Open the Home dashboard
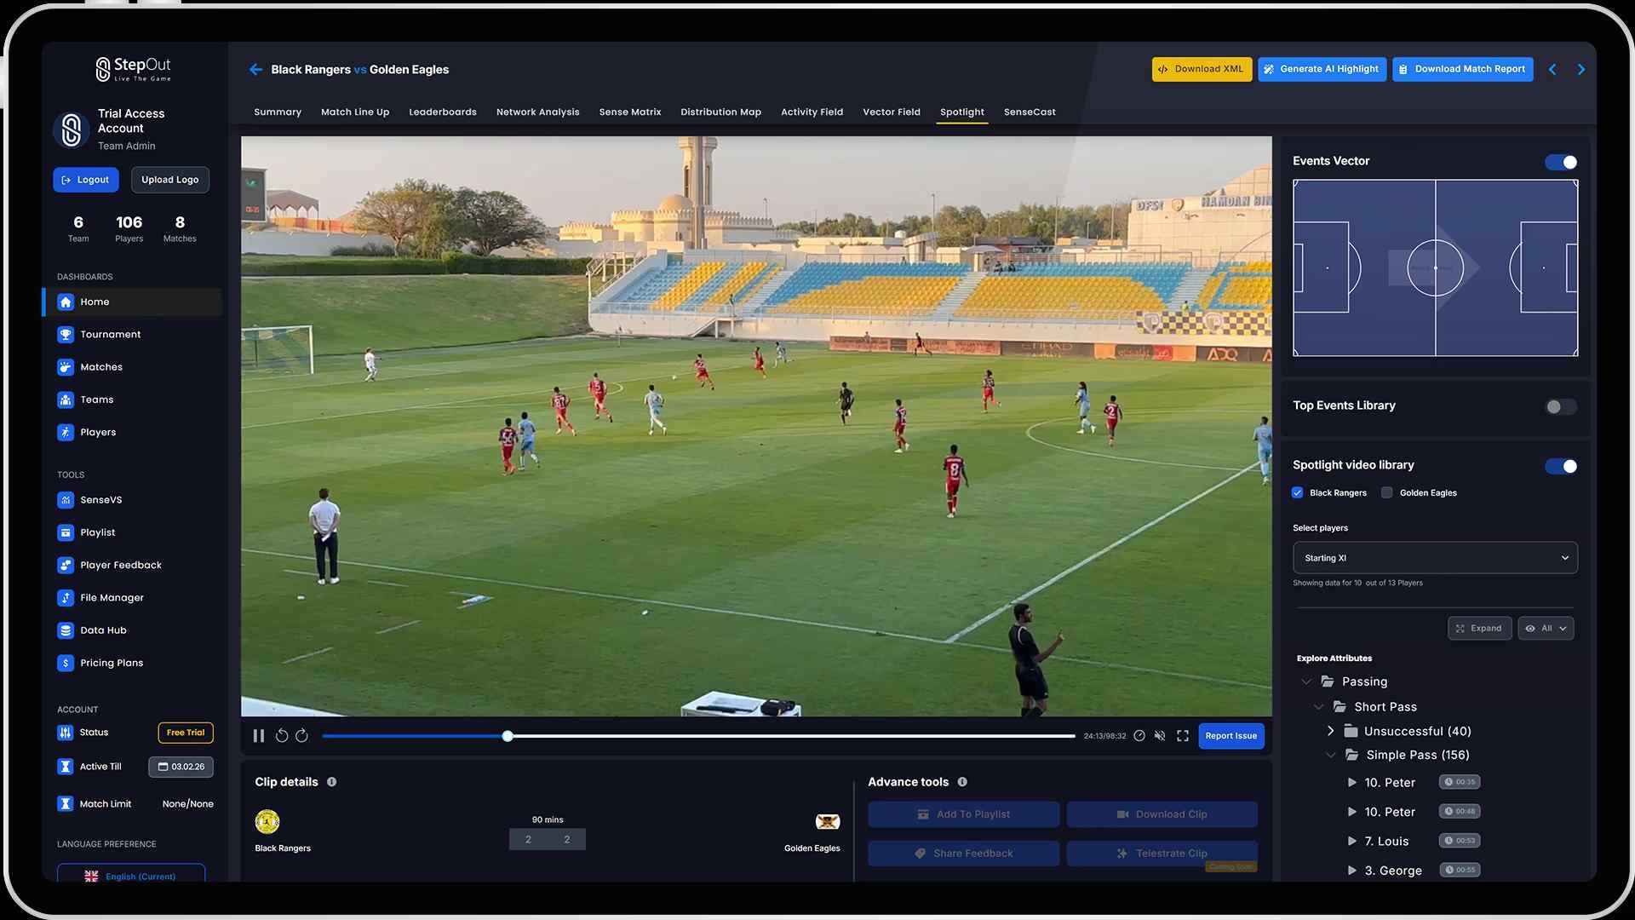 point(133,302)
